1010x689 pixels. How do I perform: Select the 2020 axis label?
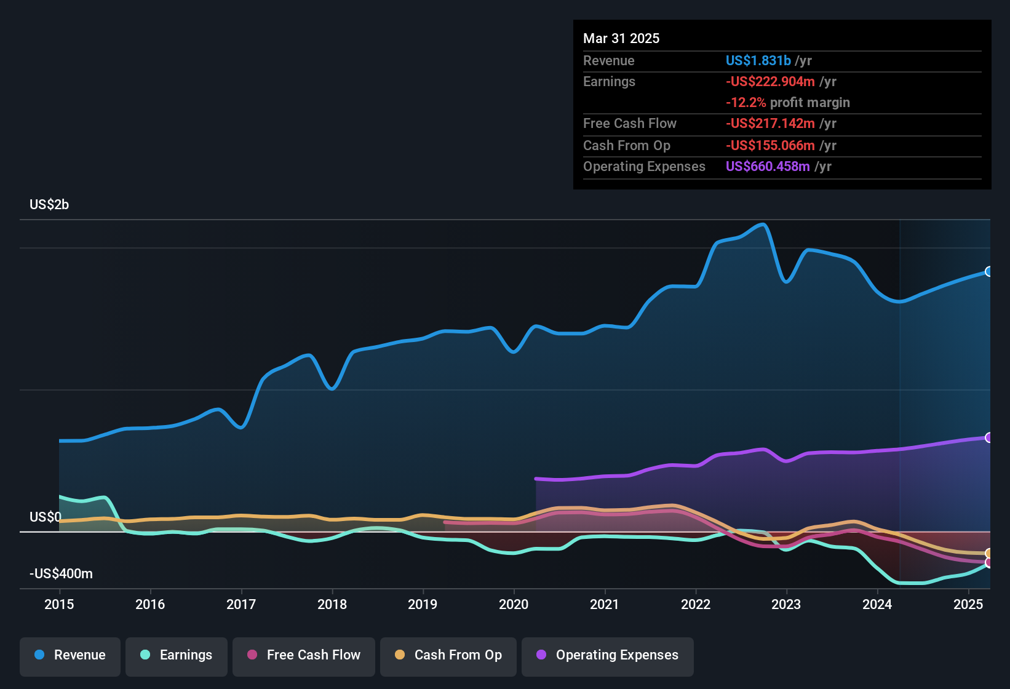[513, 605]
